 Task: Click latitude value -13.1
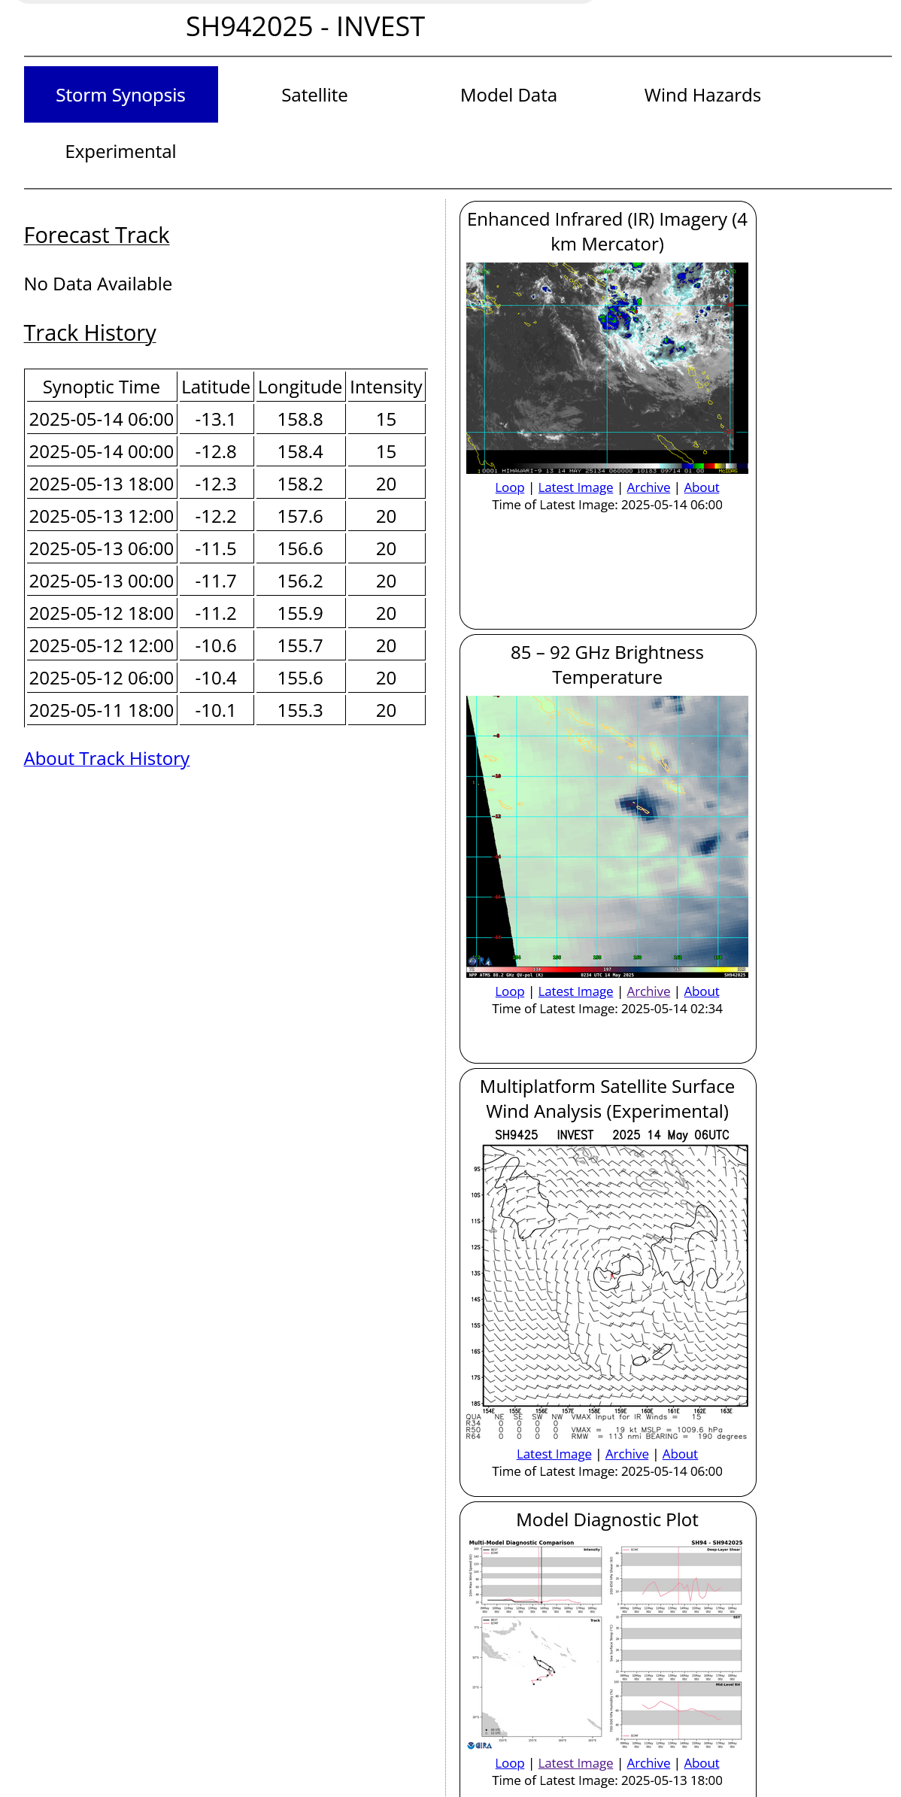pos(216,419)
